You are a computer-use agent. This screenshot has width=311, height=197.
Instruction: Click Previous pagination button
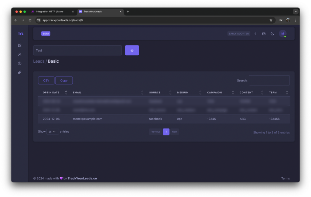(155, 132)
